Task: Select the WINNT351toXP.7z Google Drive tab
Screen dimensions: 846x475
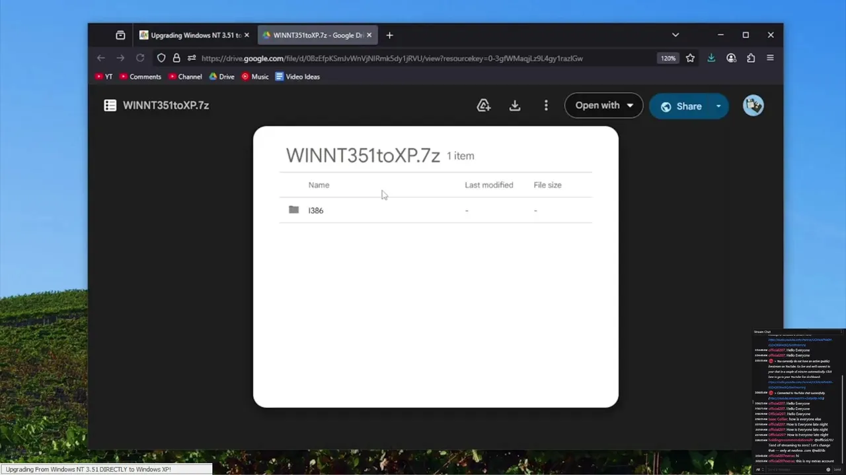Action: tap(317, 35)
